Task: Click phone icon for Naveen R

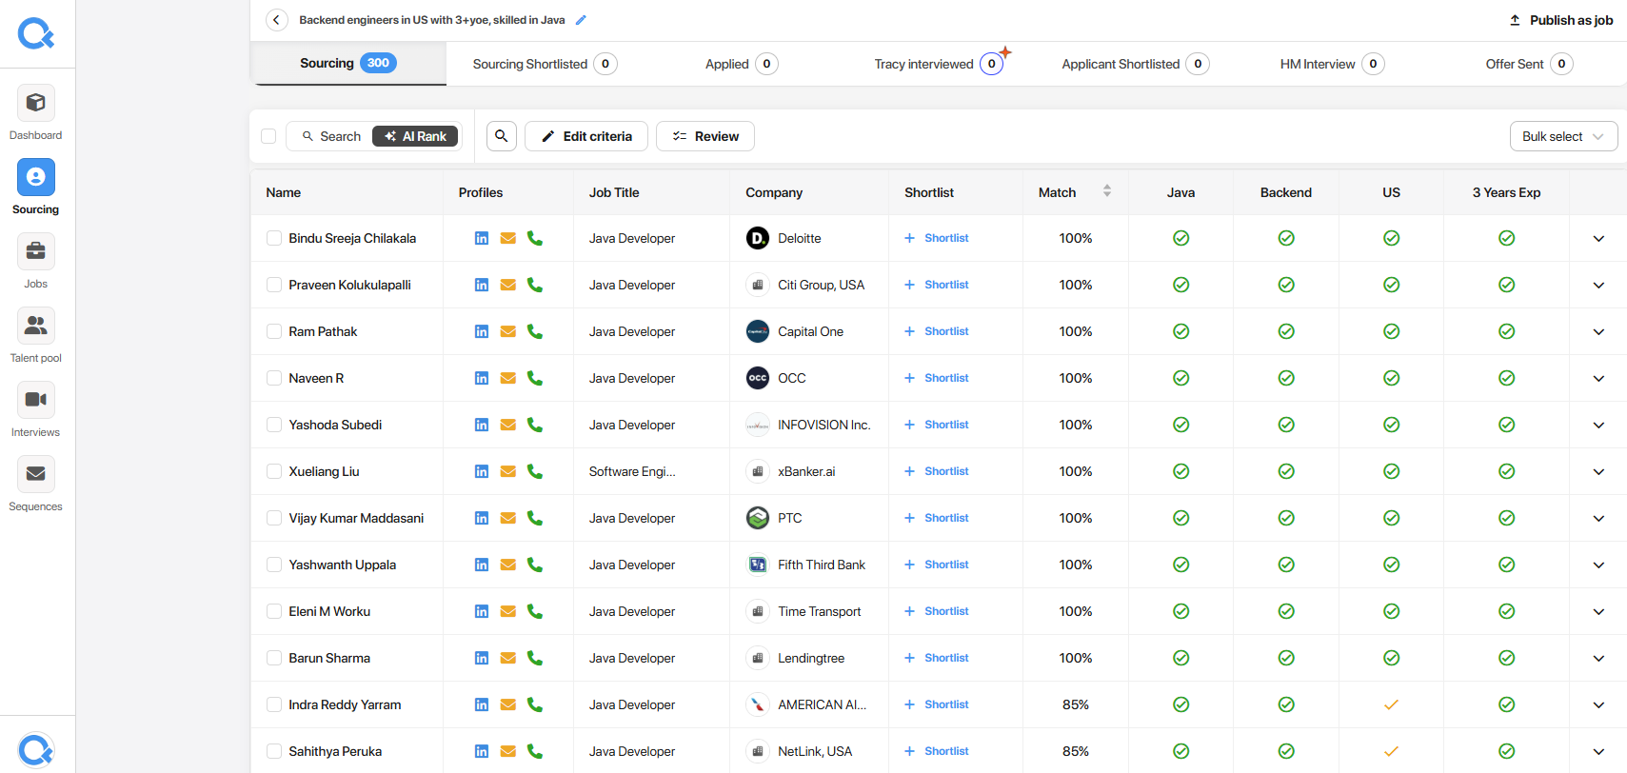Action: pyautogui.click(x=535, y=378)
